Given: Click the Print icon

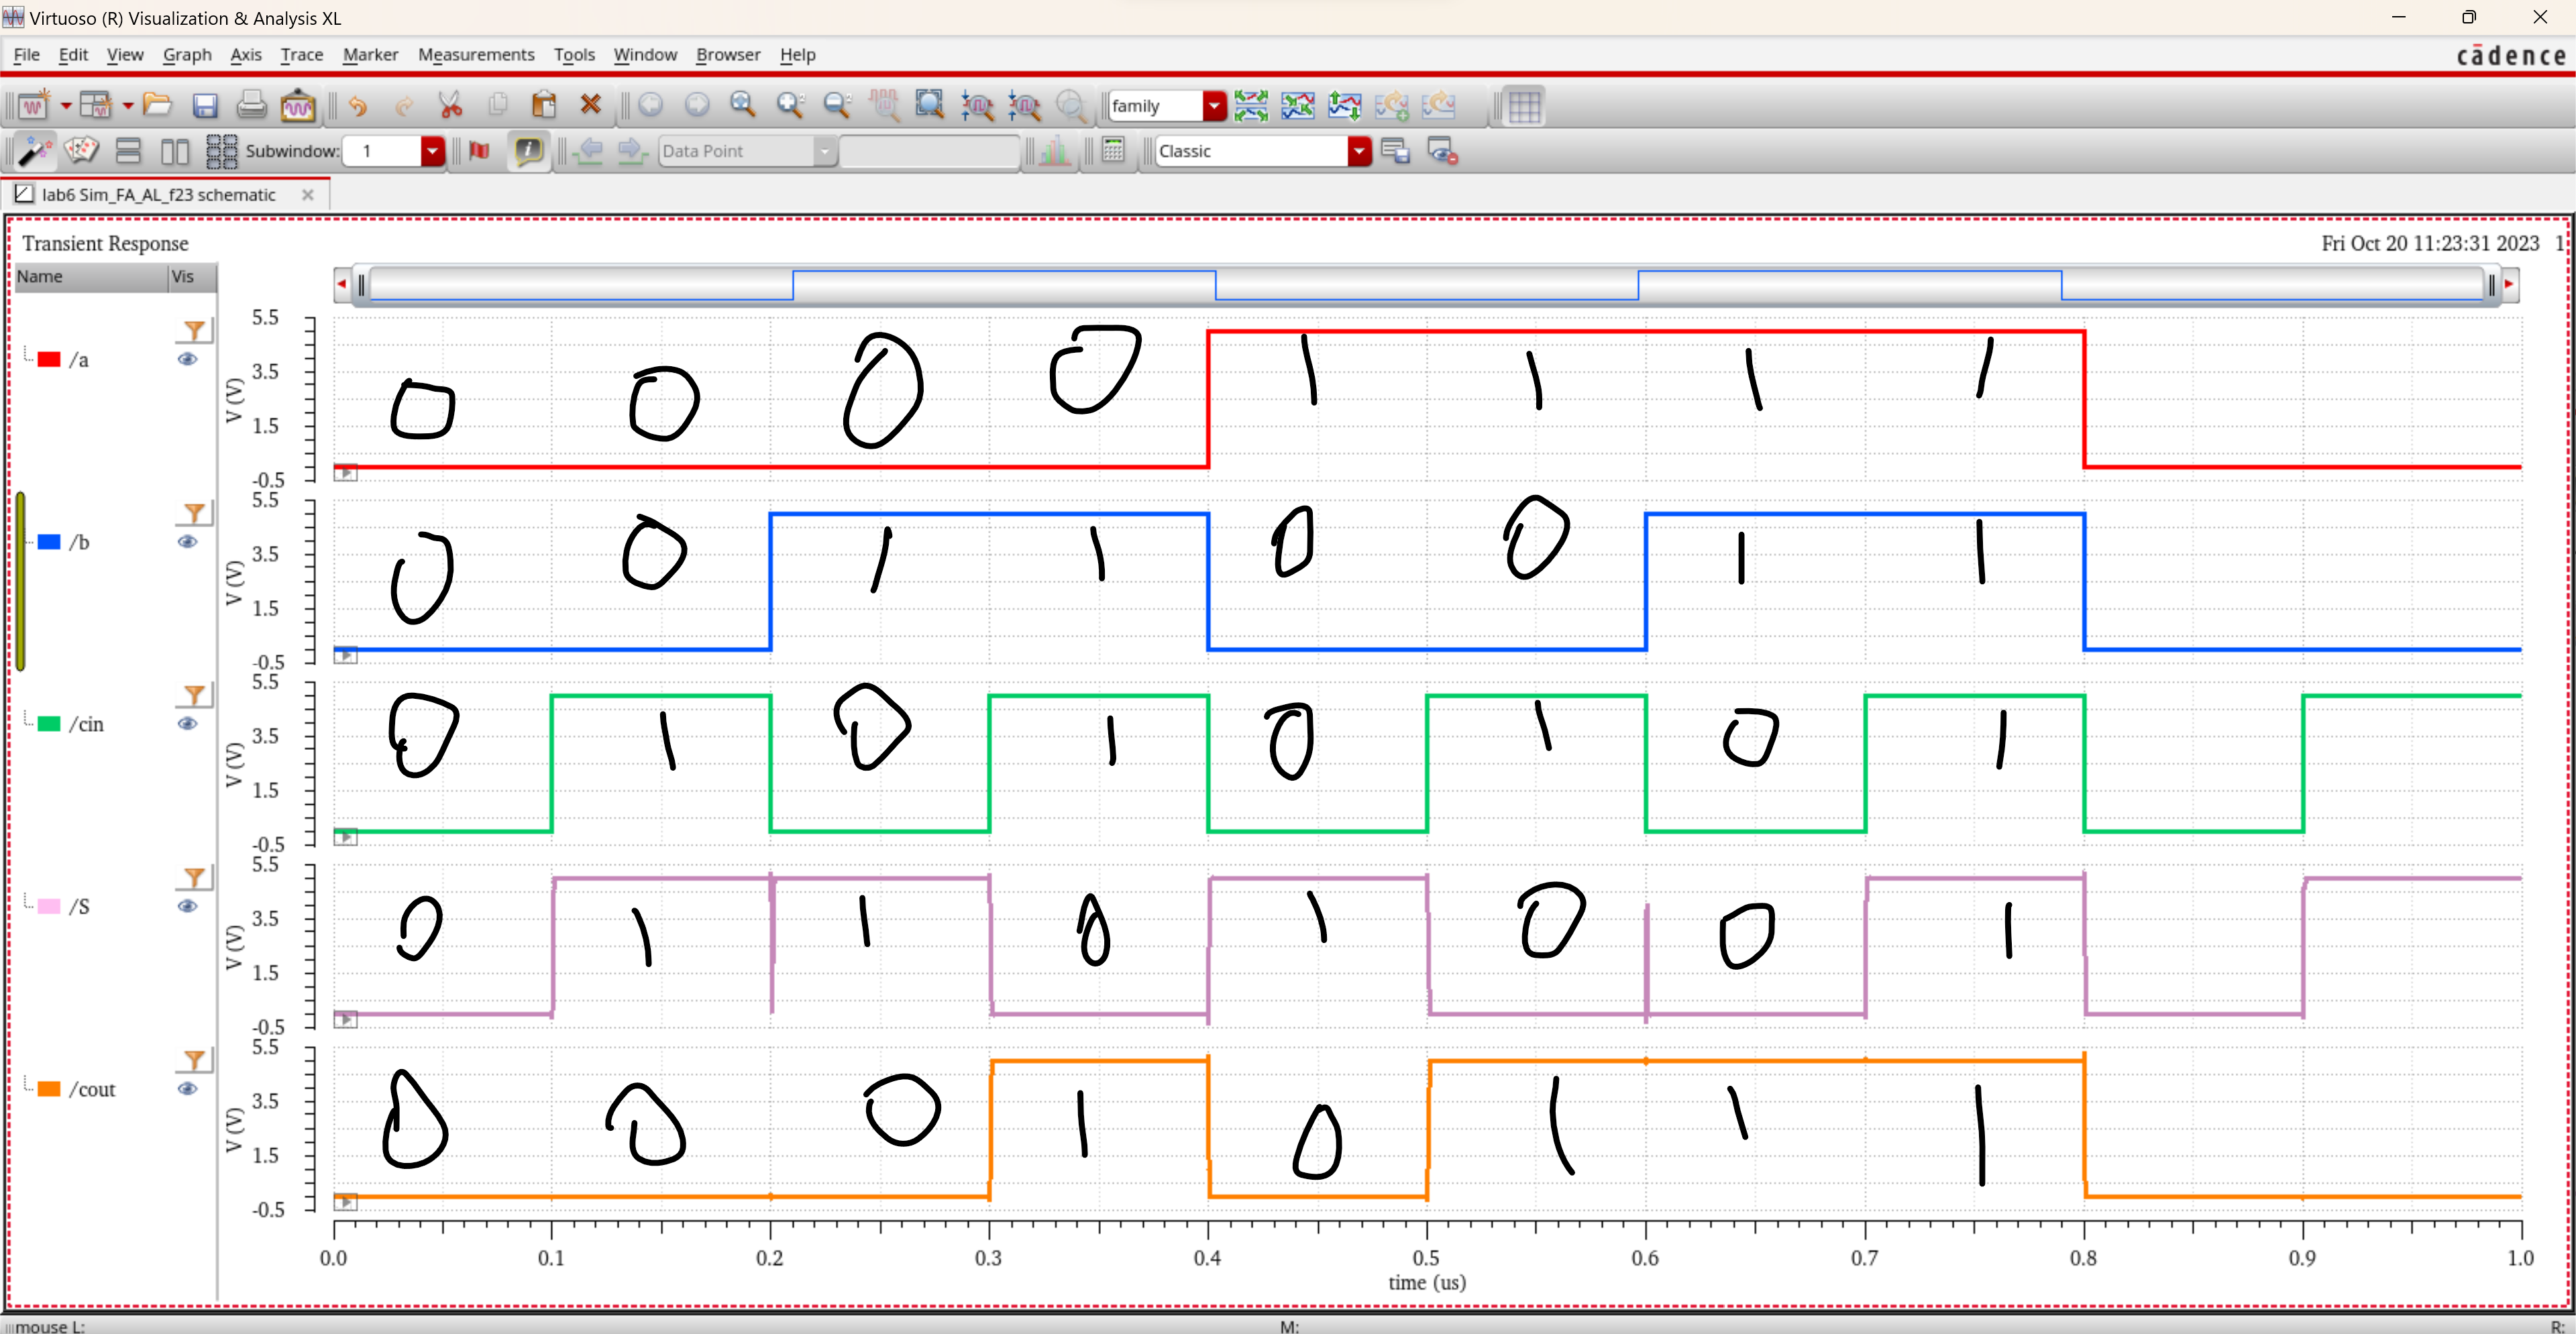Looking at the screenshot, I should point(251,105).
